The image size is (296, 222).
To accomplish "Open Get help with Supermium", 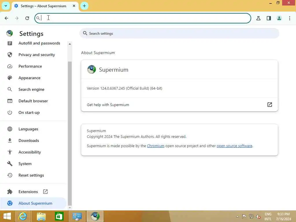I will click(179, 105).
